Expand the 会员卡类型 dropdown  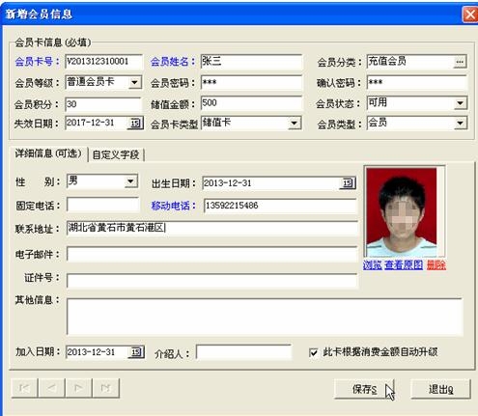[294, 124]
